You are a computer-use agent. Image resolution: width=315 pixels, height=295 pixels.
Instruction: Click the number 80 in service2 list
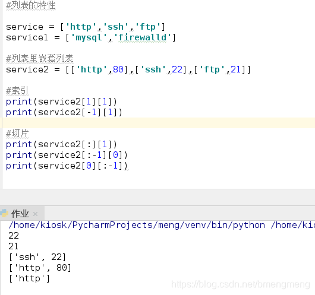pyautogui.click(x=118, y=69)
